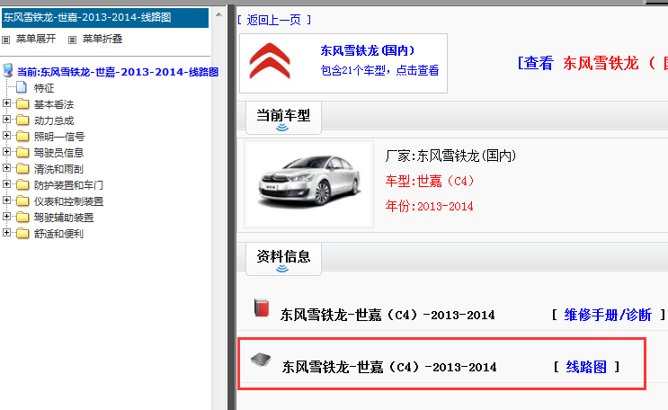Click the 年份:2013-2014 text
The image size is (668, 410).
pos(429,206)
